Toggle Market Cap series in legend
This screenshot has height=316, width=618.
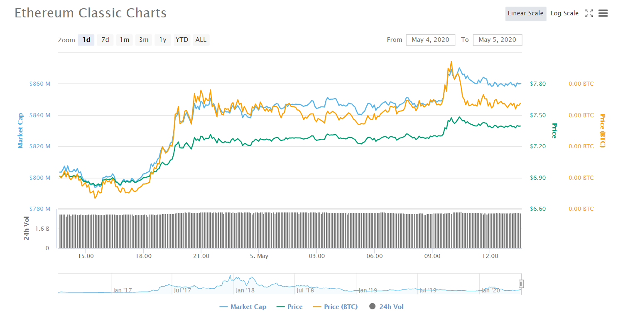(243, 307)
